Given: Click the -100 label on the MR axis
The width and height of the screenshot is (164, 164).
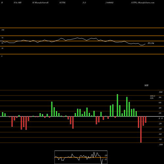Looking at the screenshot, I should 161,145.
